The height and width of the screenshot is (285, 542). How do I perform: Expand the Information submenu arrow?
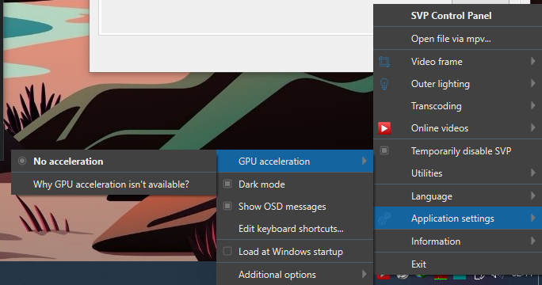tap(533, 241)
